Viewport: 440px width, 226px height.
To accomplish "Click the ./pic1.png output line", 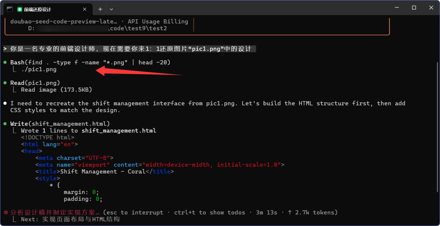I will pyautogui.click(x=39, y=70).
